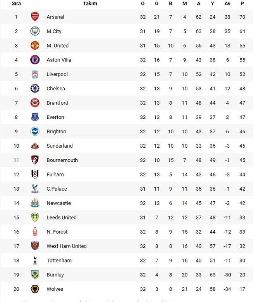Click the Sıra column header
Screen dimensions: 253x302
(x=16, y=3)
